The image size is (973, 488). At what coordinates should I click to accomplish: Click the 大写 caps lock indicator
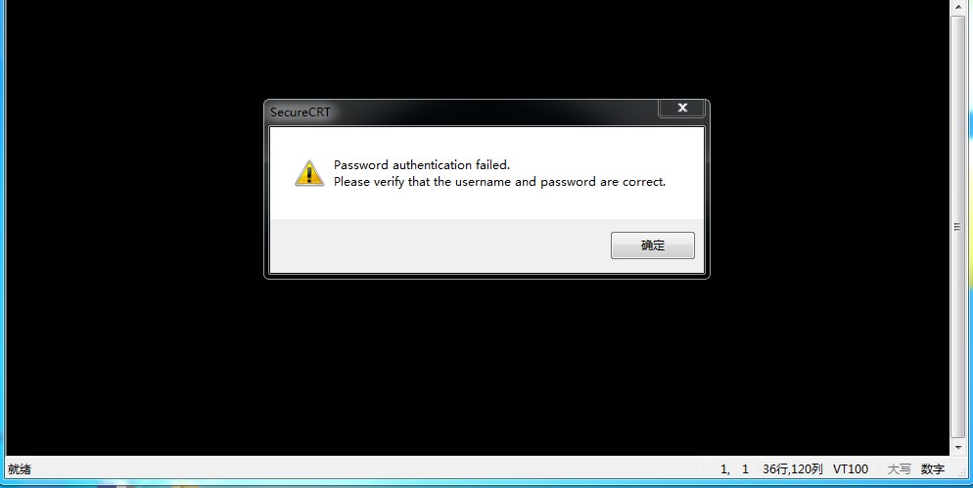[900, 469]
